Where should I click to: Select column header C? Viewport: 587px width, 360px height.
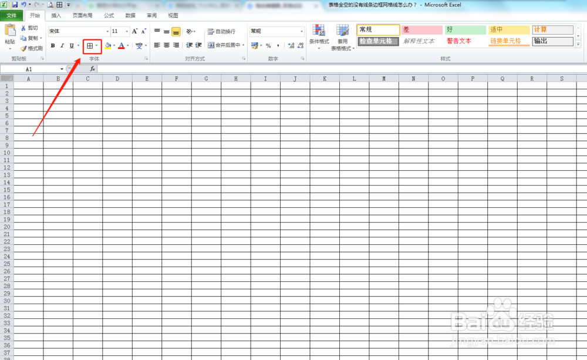87,78
